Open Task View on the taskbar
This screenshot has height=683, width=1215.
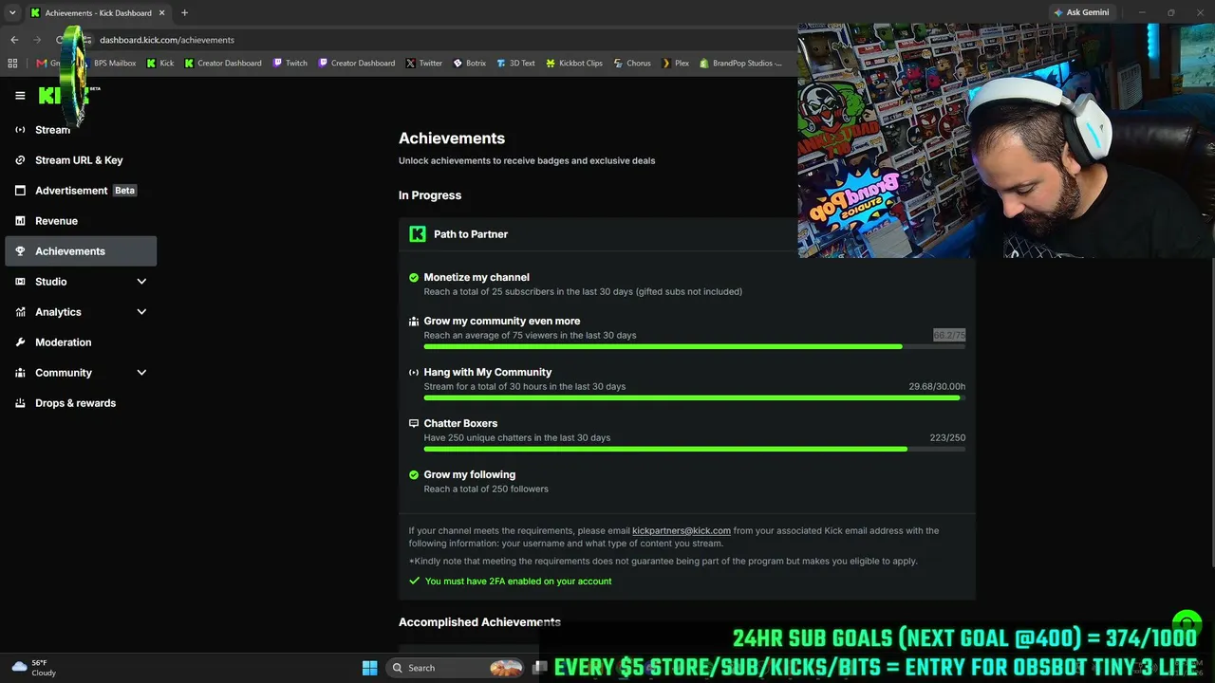540,668
